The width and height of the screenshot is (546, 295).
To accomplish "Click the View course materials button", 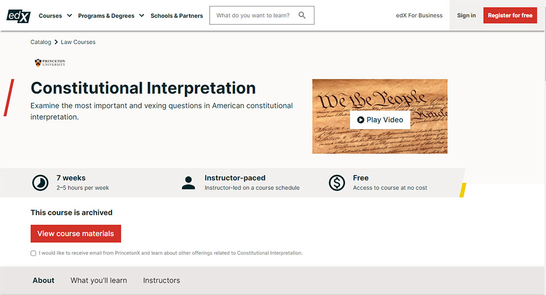I will 76,234.
